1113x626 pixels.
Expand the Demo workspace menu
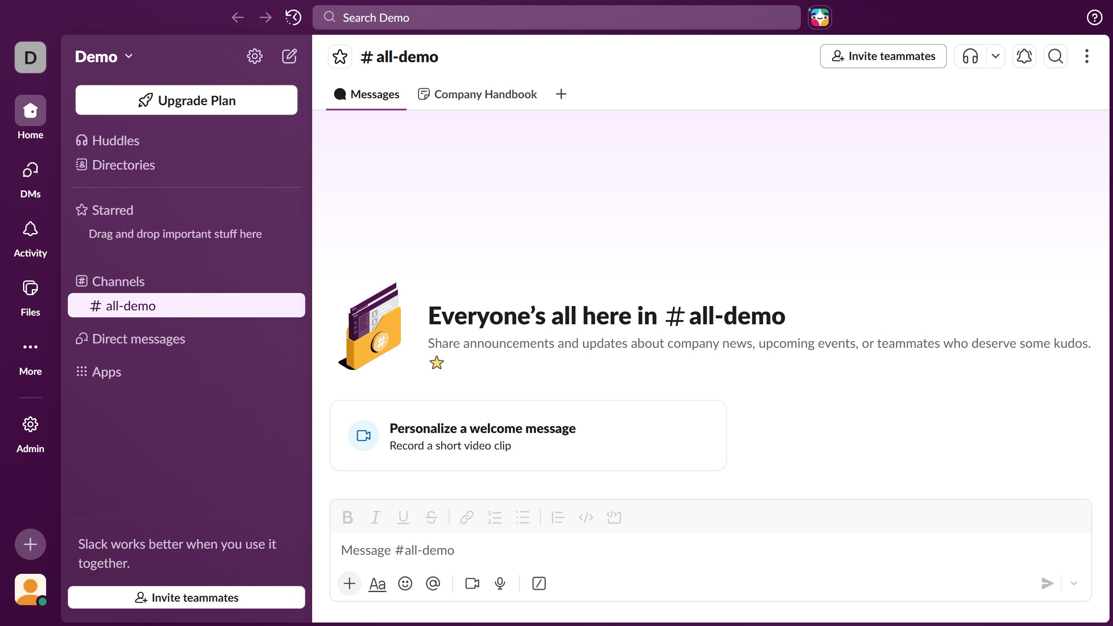coord(103,57)
